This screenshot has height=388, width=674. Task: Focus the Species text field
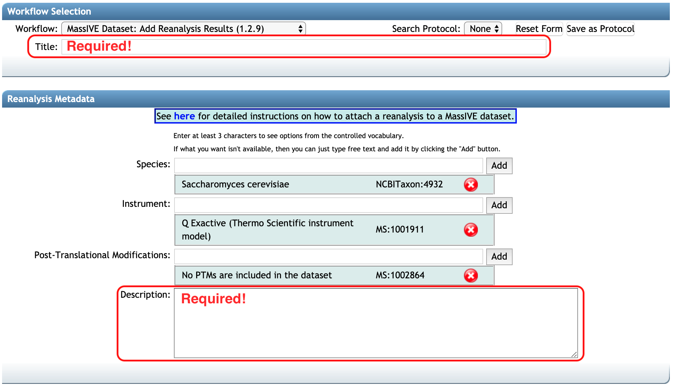(x=328, y=166)
